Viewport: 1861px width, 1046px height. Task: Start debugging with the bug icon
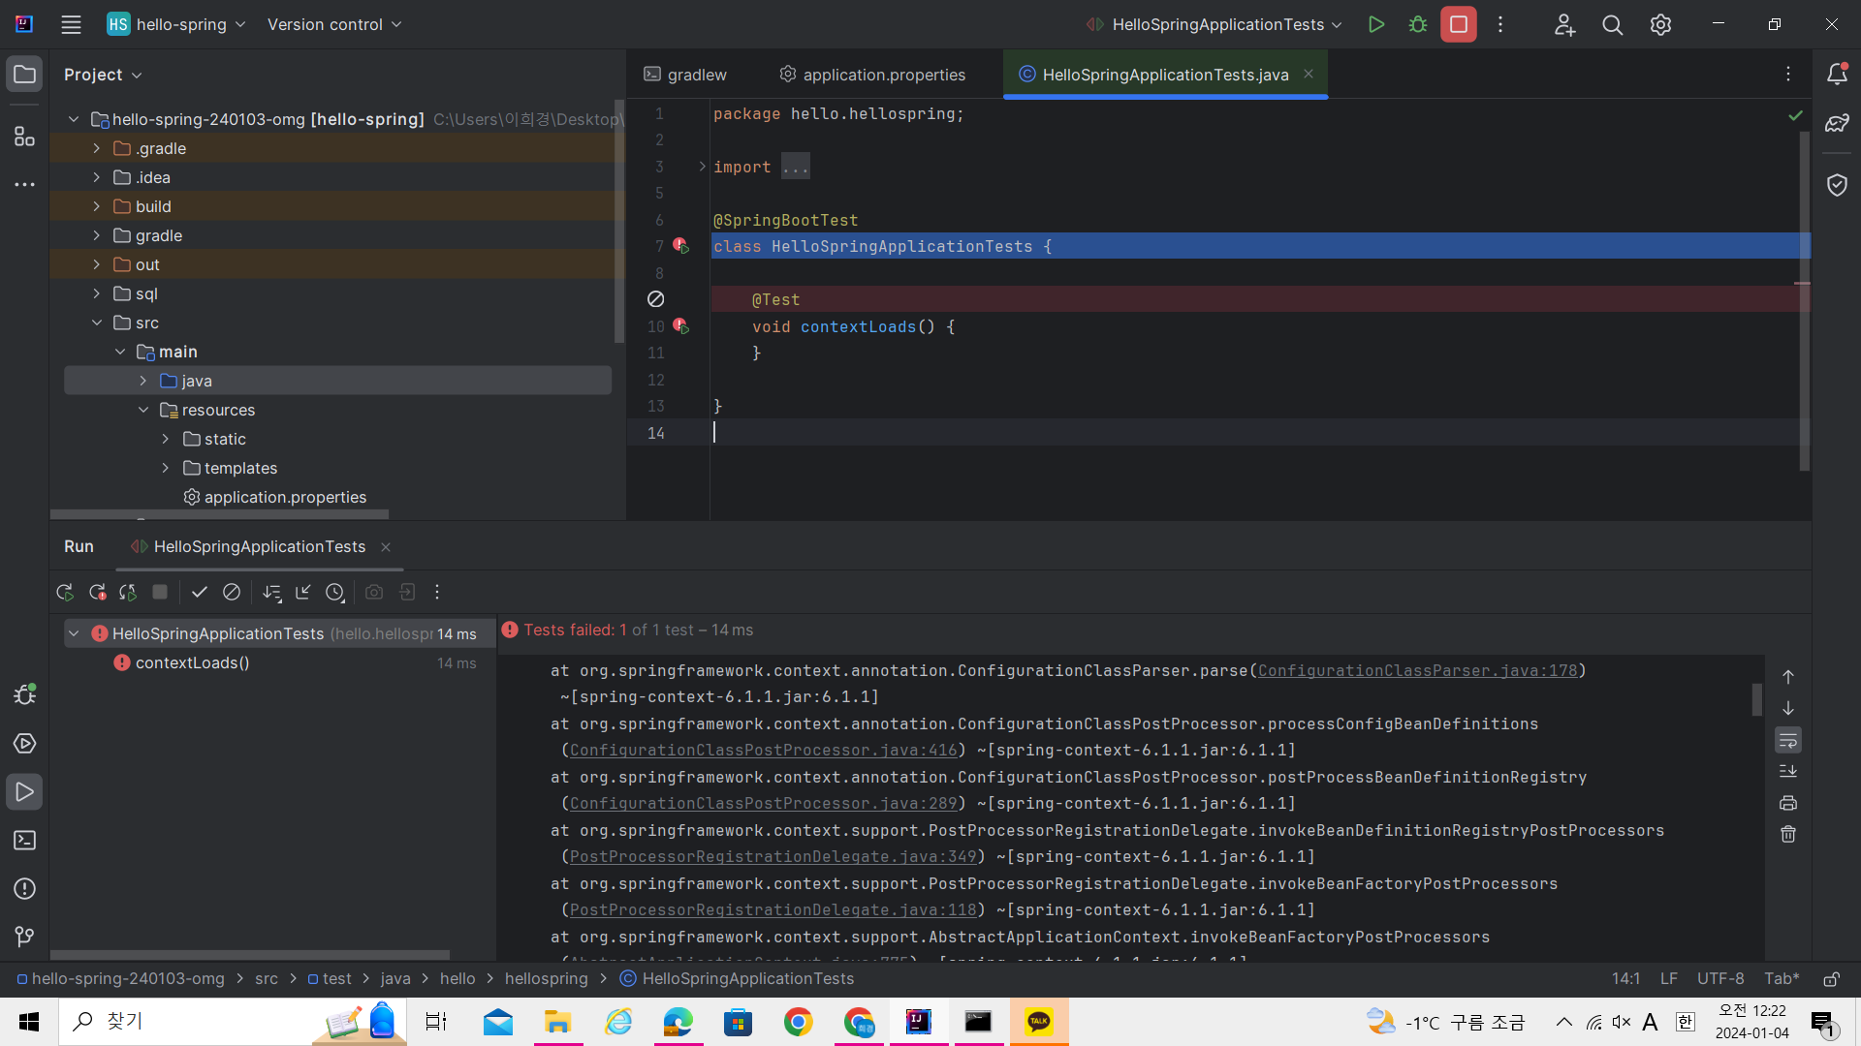click(x=1417, y=24)
